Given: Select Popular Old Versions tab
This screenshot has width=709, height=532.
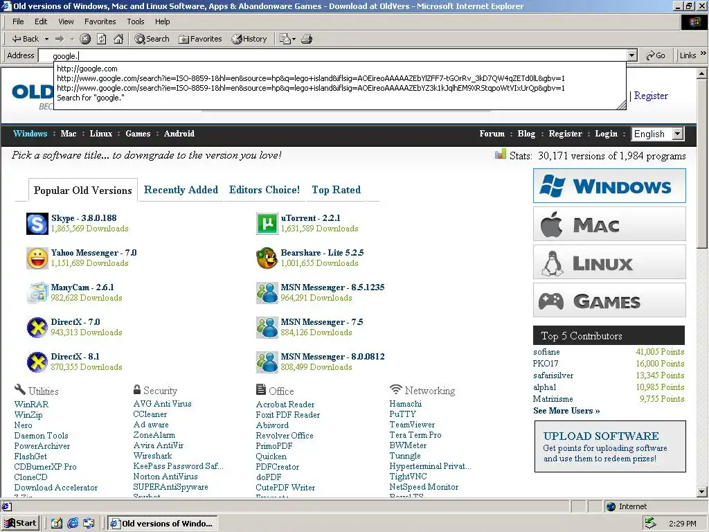Looking at the screenshot, I should point(83,190).
